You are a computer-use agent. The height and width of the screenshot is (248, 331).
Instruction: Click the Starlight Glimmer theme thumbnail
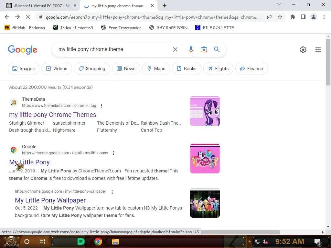pos(205,111)
